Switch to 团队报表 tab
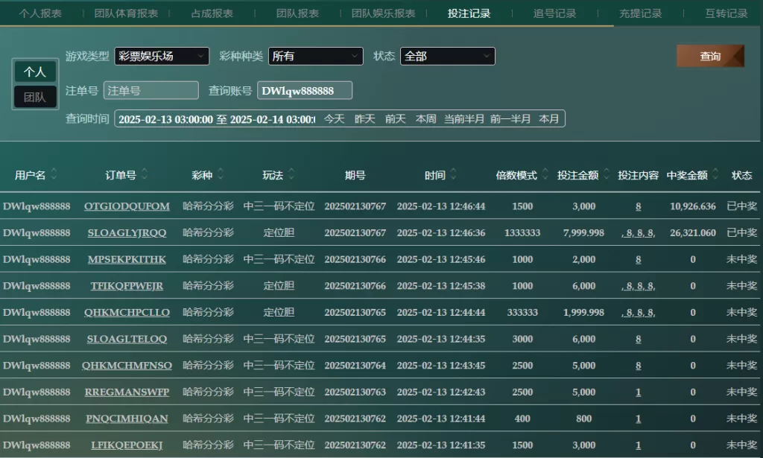Screen dimensions: 763x458 pyautogui.click(x=297, y=13)
